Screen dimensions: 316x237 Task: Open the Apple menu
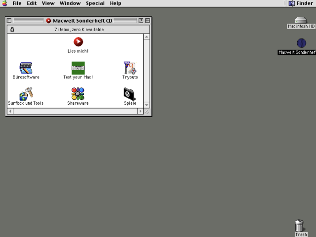(4, 3)
